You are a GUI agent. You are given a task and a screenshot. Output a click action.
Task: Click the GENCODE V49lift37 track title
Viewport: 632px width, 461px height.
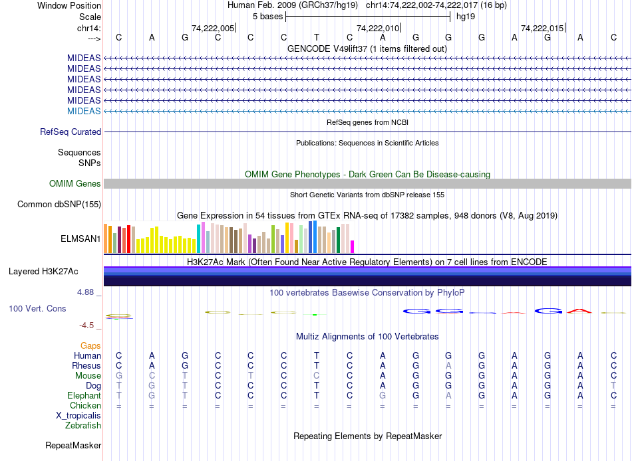point(367,48)
